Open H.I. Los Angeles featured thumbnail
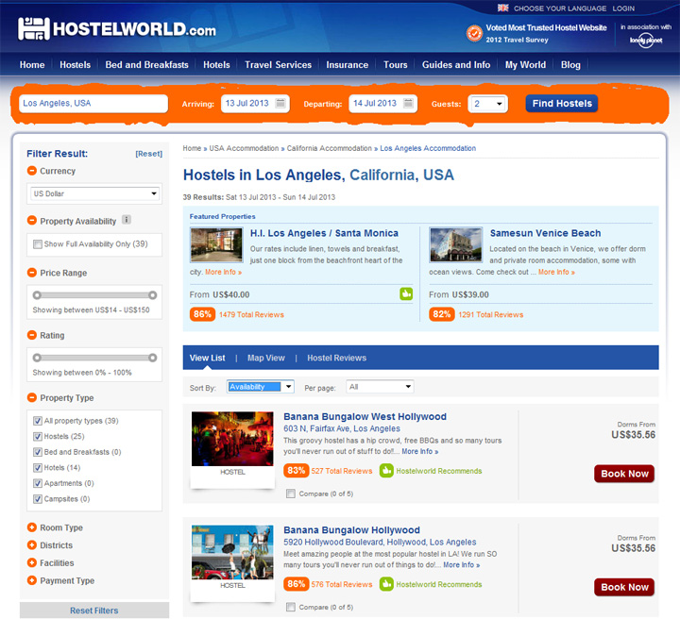The width and height of the screenshot is (680, 619). tap(216, 244)
